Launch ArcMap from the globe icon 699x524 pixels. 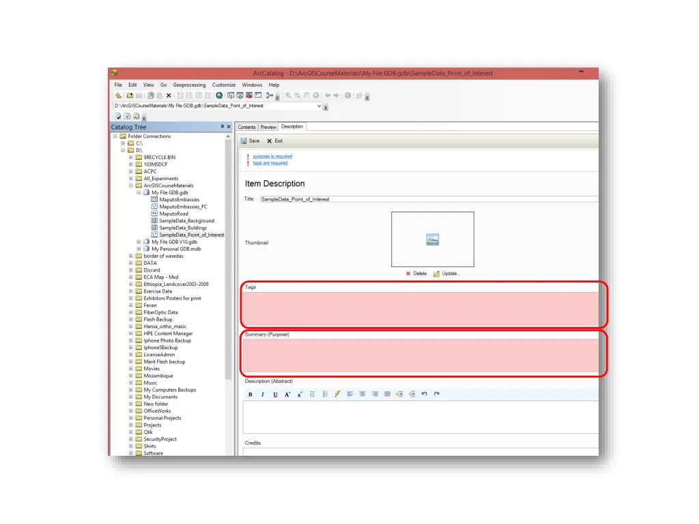click(219, 96)
